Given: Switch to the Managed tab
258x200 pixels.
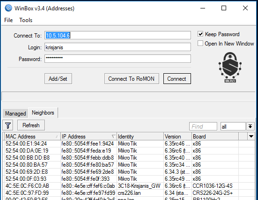Looking at the screenshot, I should [x=15, y=114].
